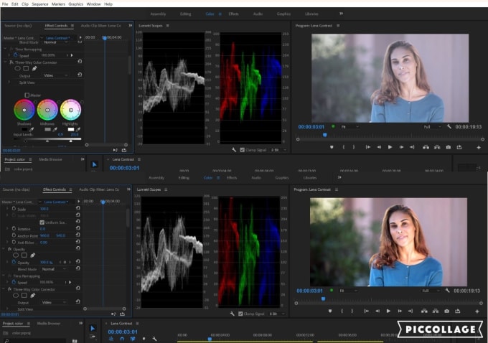
Task: Click the Lens Contrast sequence link in top Effect Controls
Action: (x=58, y=38)
